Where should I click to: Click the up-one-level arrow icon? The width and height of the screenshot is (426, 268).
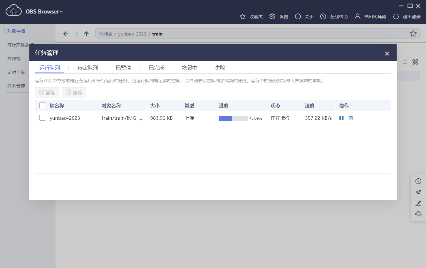[86, 33]
